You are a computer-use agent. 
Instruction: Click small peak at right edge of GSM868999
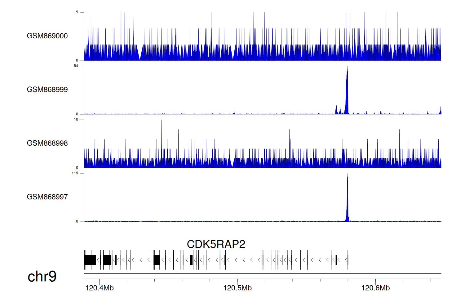click(441, 111)
